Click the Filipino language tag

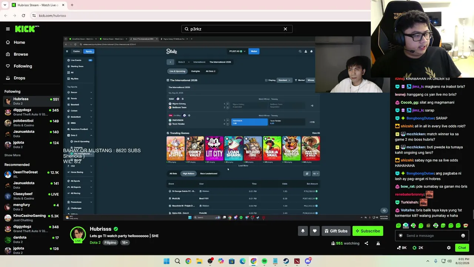click(x=110, y=243)
